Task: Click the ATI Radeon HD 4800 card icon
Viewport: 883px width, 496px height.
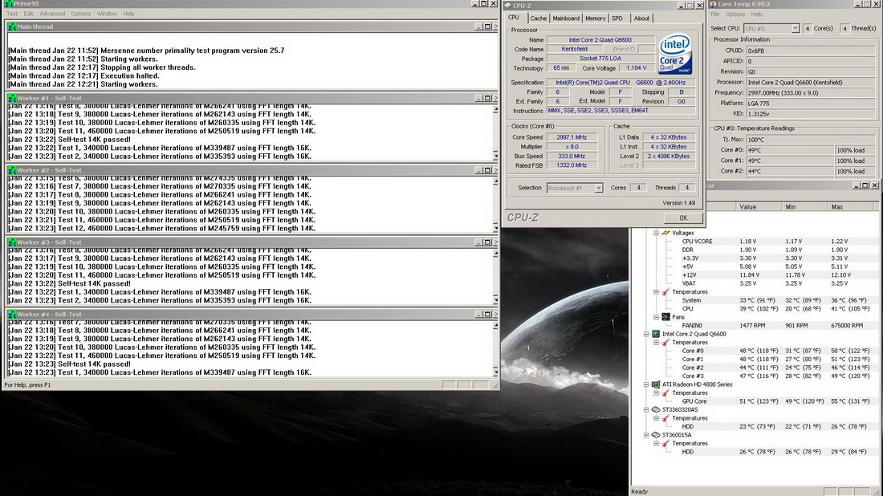Action: 656,384
